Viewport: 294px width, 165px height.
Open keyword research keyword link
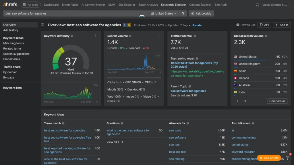click(x=243, y=152)
